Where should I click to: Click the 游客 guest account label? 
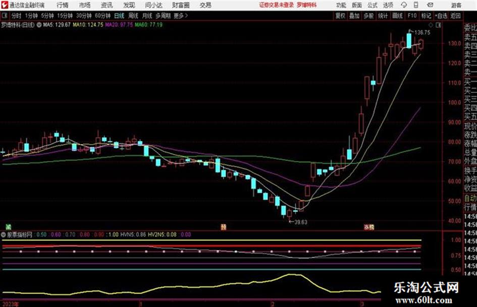(456, 5)
